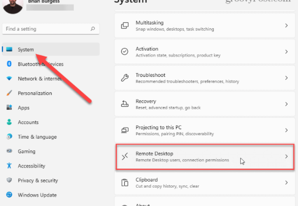Click the Recovery icon
Viewport: 298px width, 206px height.
click(x=125, y=104)
